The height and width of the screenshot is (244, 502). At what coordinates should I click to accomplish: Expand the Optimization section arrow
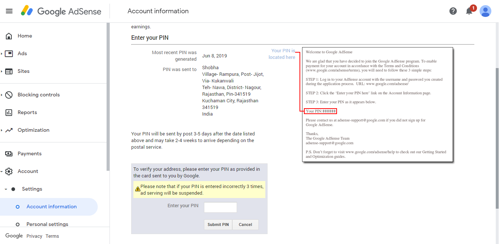[x=1, y=130]
